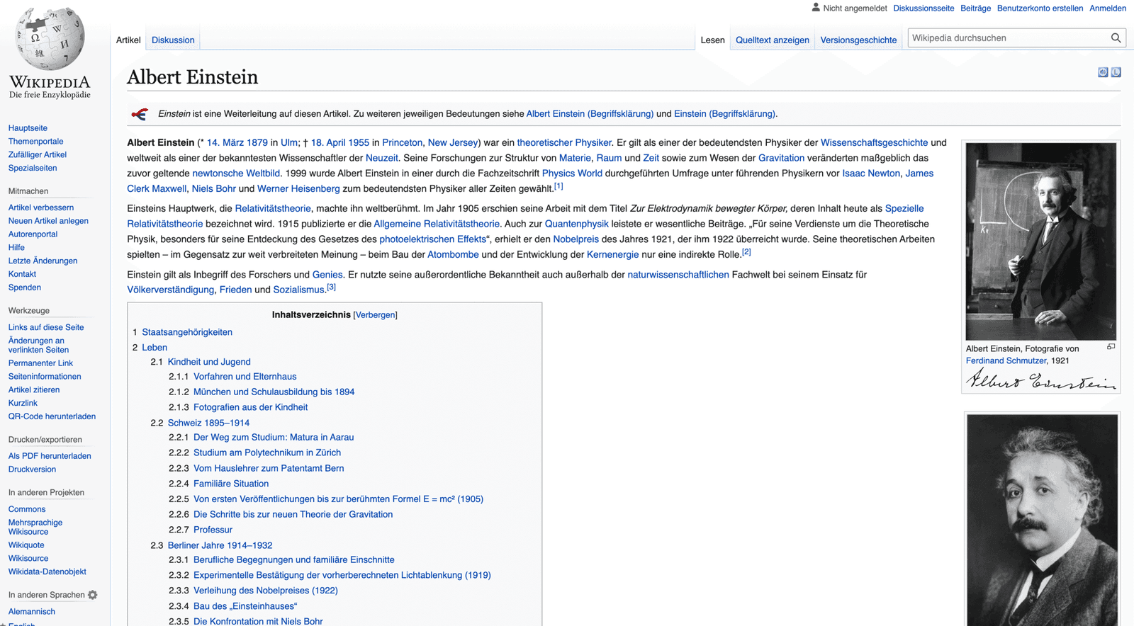The height and width of the screenshot is (626, 1134).
Task: Hide the table of contents via 'Verbergen'
Action: 375,315
